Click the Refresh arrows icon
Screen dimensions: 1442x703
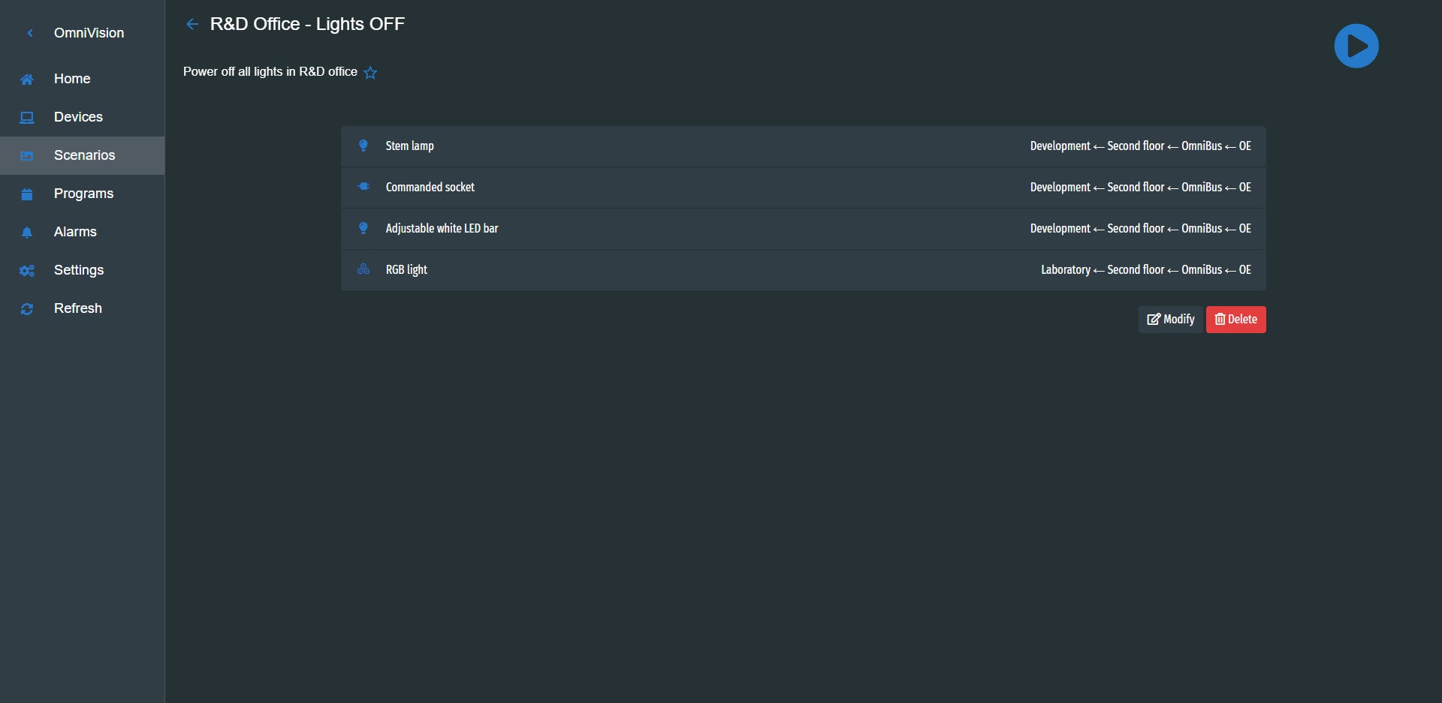pyautogui.click(x=27, y=309)
